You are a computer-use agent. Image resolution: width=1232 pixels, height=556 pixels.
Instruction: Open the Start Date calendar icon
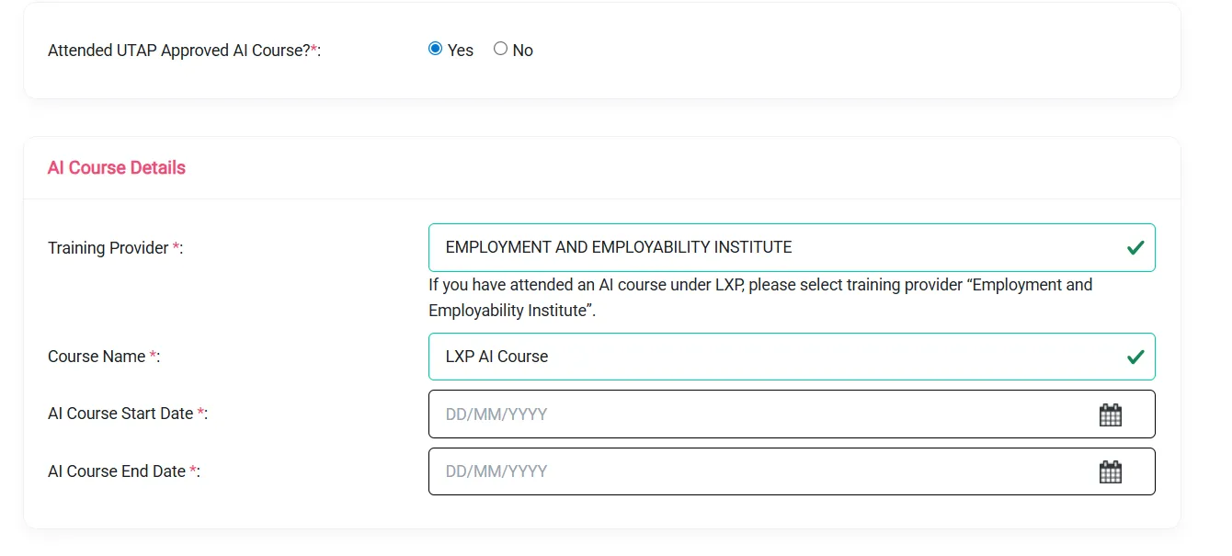pos(1111,414)
